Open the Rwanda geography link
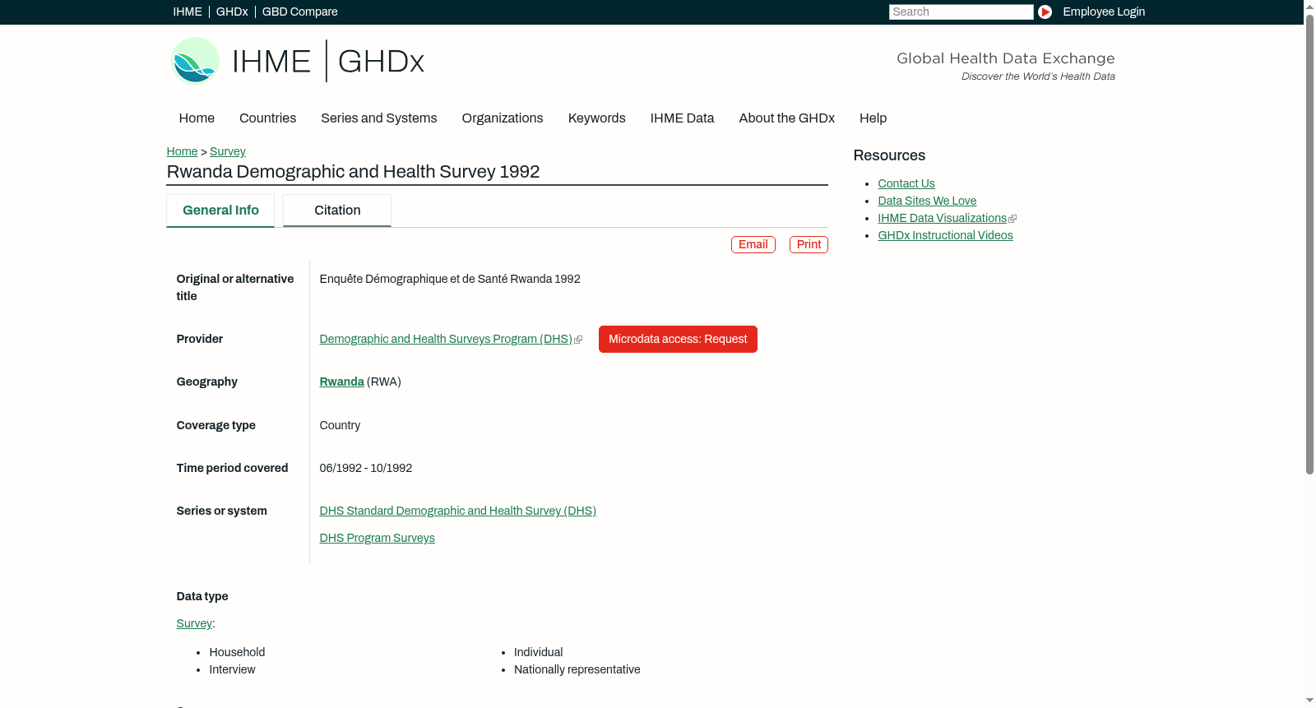1316x708 pixels. coord(341,382)
